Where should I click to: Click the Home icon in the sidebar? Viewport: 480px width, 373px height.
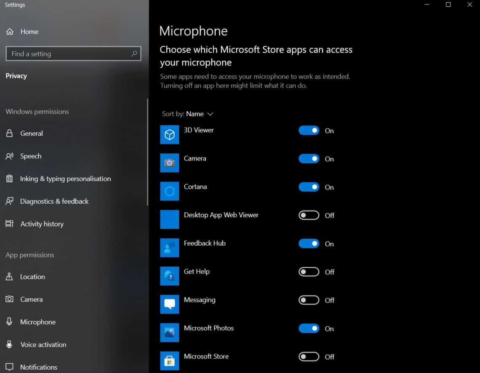[x=10, y=32]
